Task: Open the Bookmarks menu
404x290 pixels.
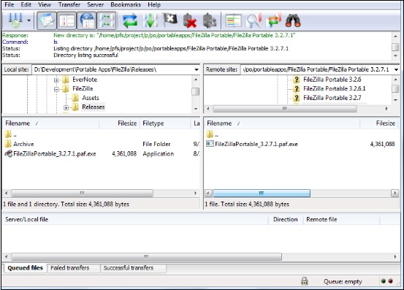Action: (x=126, y=4)
